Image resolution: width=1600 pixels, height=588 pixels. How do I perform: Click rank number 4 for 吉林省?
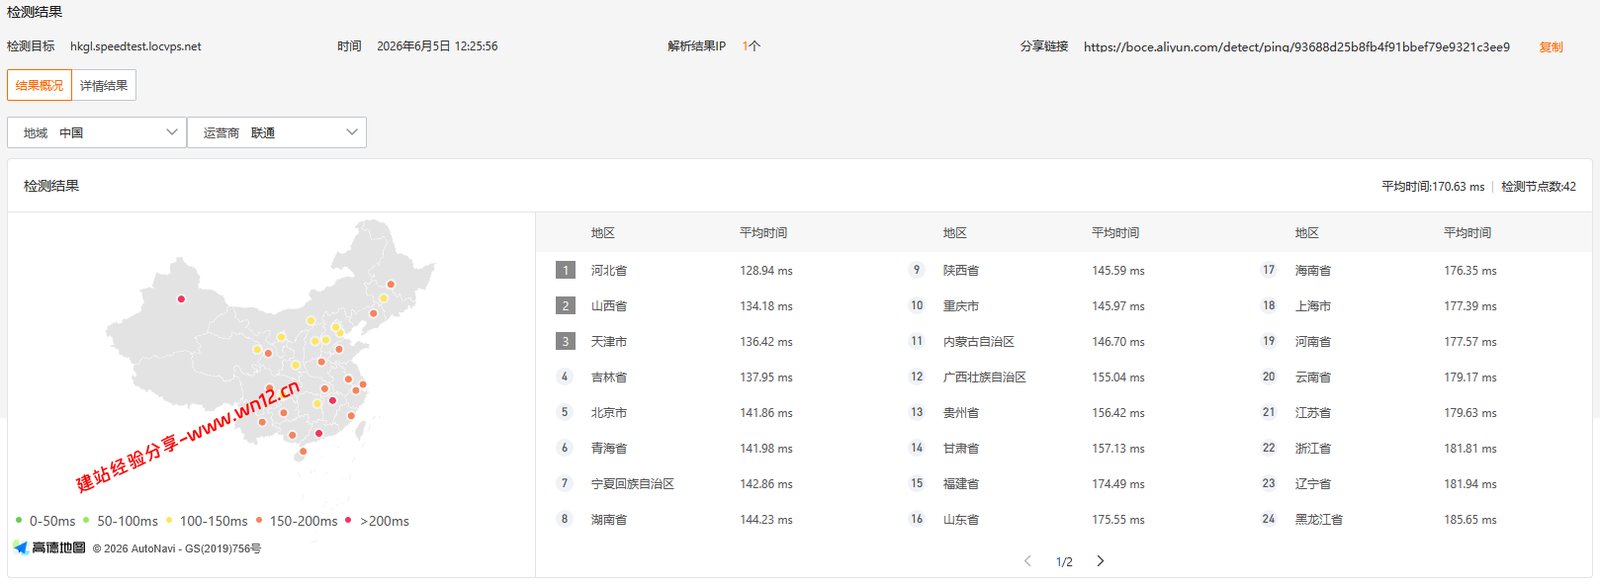(x=565, y=377)
